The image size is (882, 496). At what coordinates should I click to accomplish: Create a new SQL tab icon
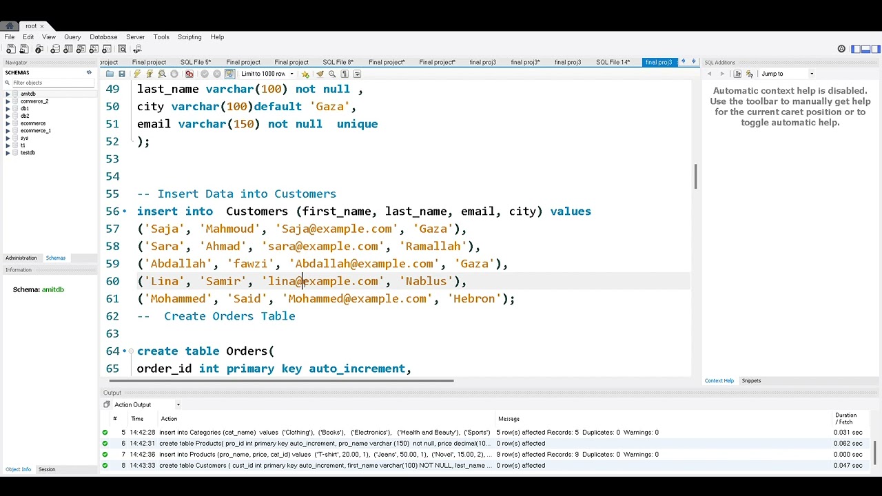[10, 49]
